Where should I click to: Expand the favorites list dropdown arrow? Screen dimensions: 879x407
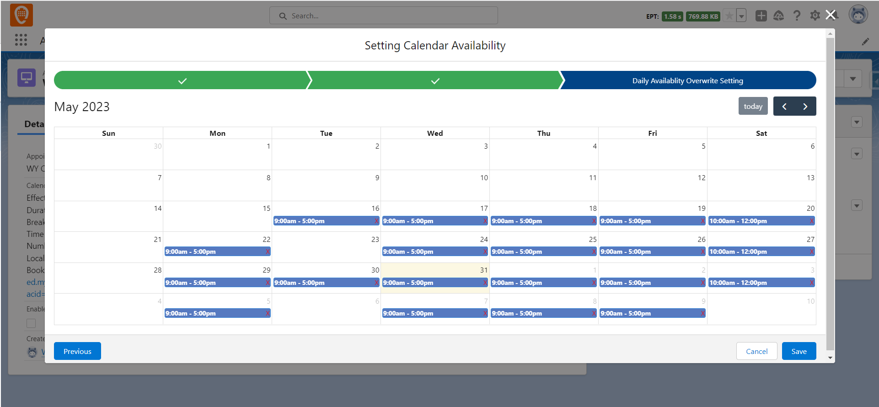pyautogui.click(x=741, y=16)
